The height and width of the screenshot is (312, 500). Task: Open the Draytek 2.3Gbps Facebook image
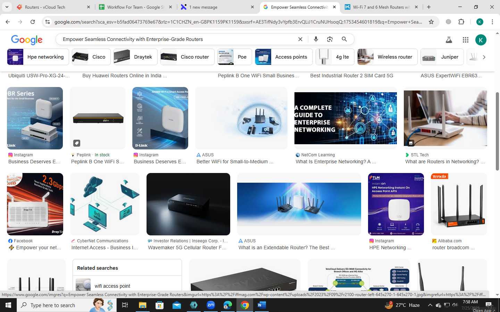[35, 204]
